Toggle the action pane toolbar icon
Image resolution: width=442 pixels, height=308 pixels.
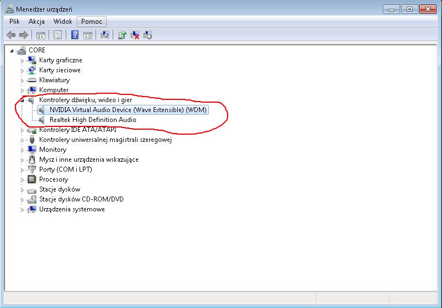(x=88, y=35)
